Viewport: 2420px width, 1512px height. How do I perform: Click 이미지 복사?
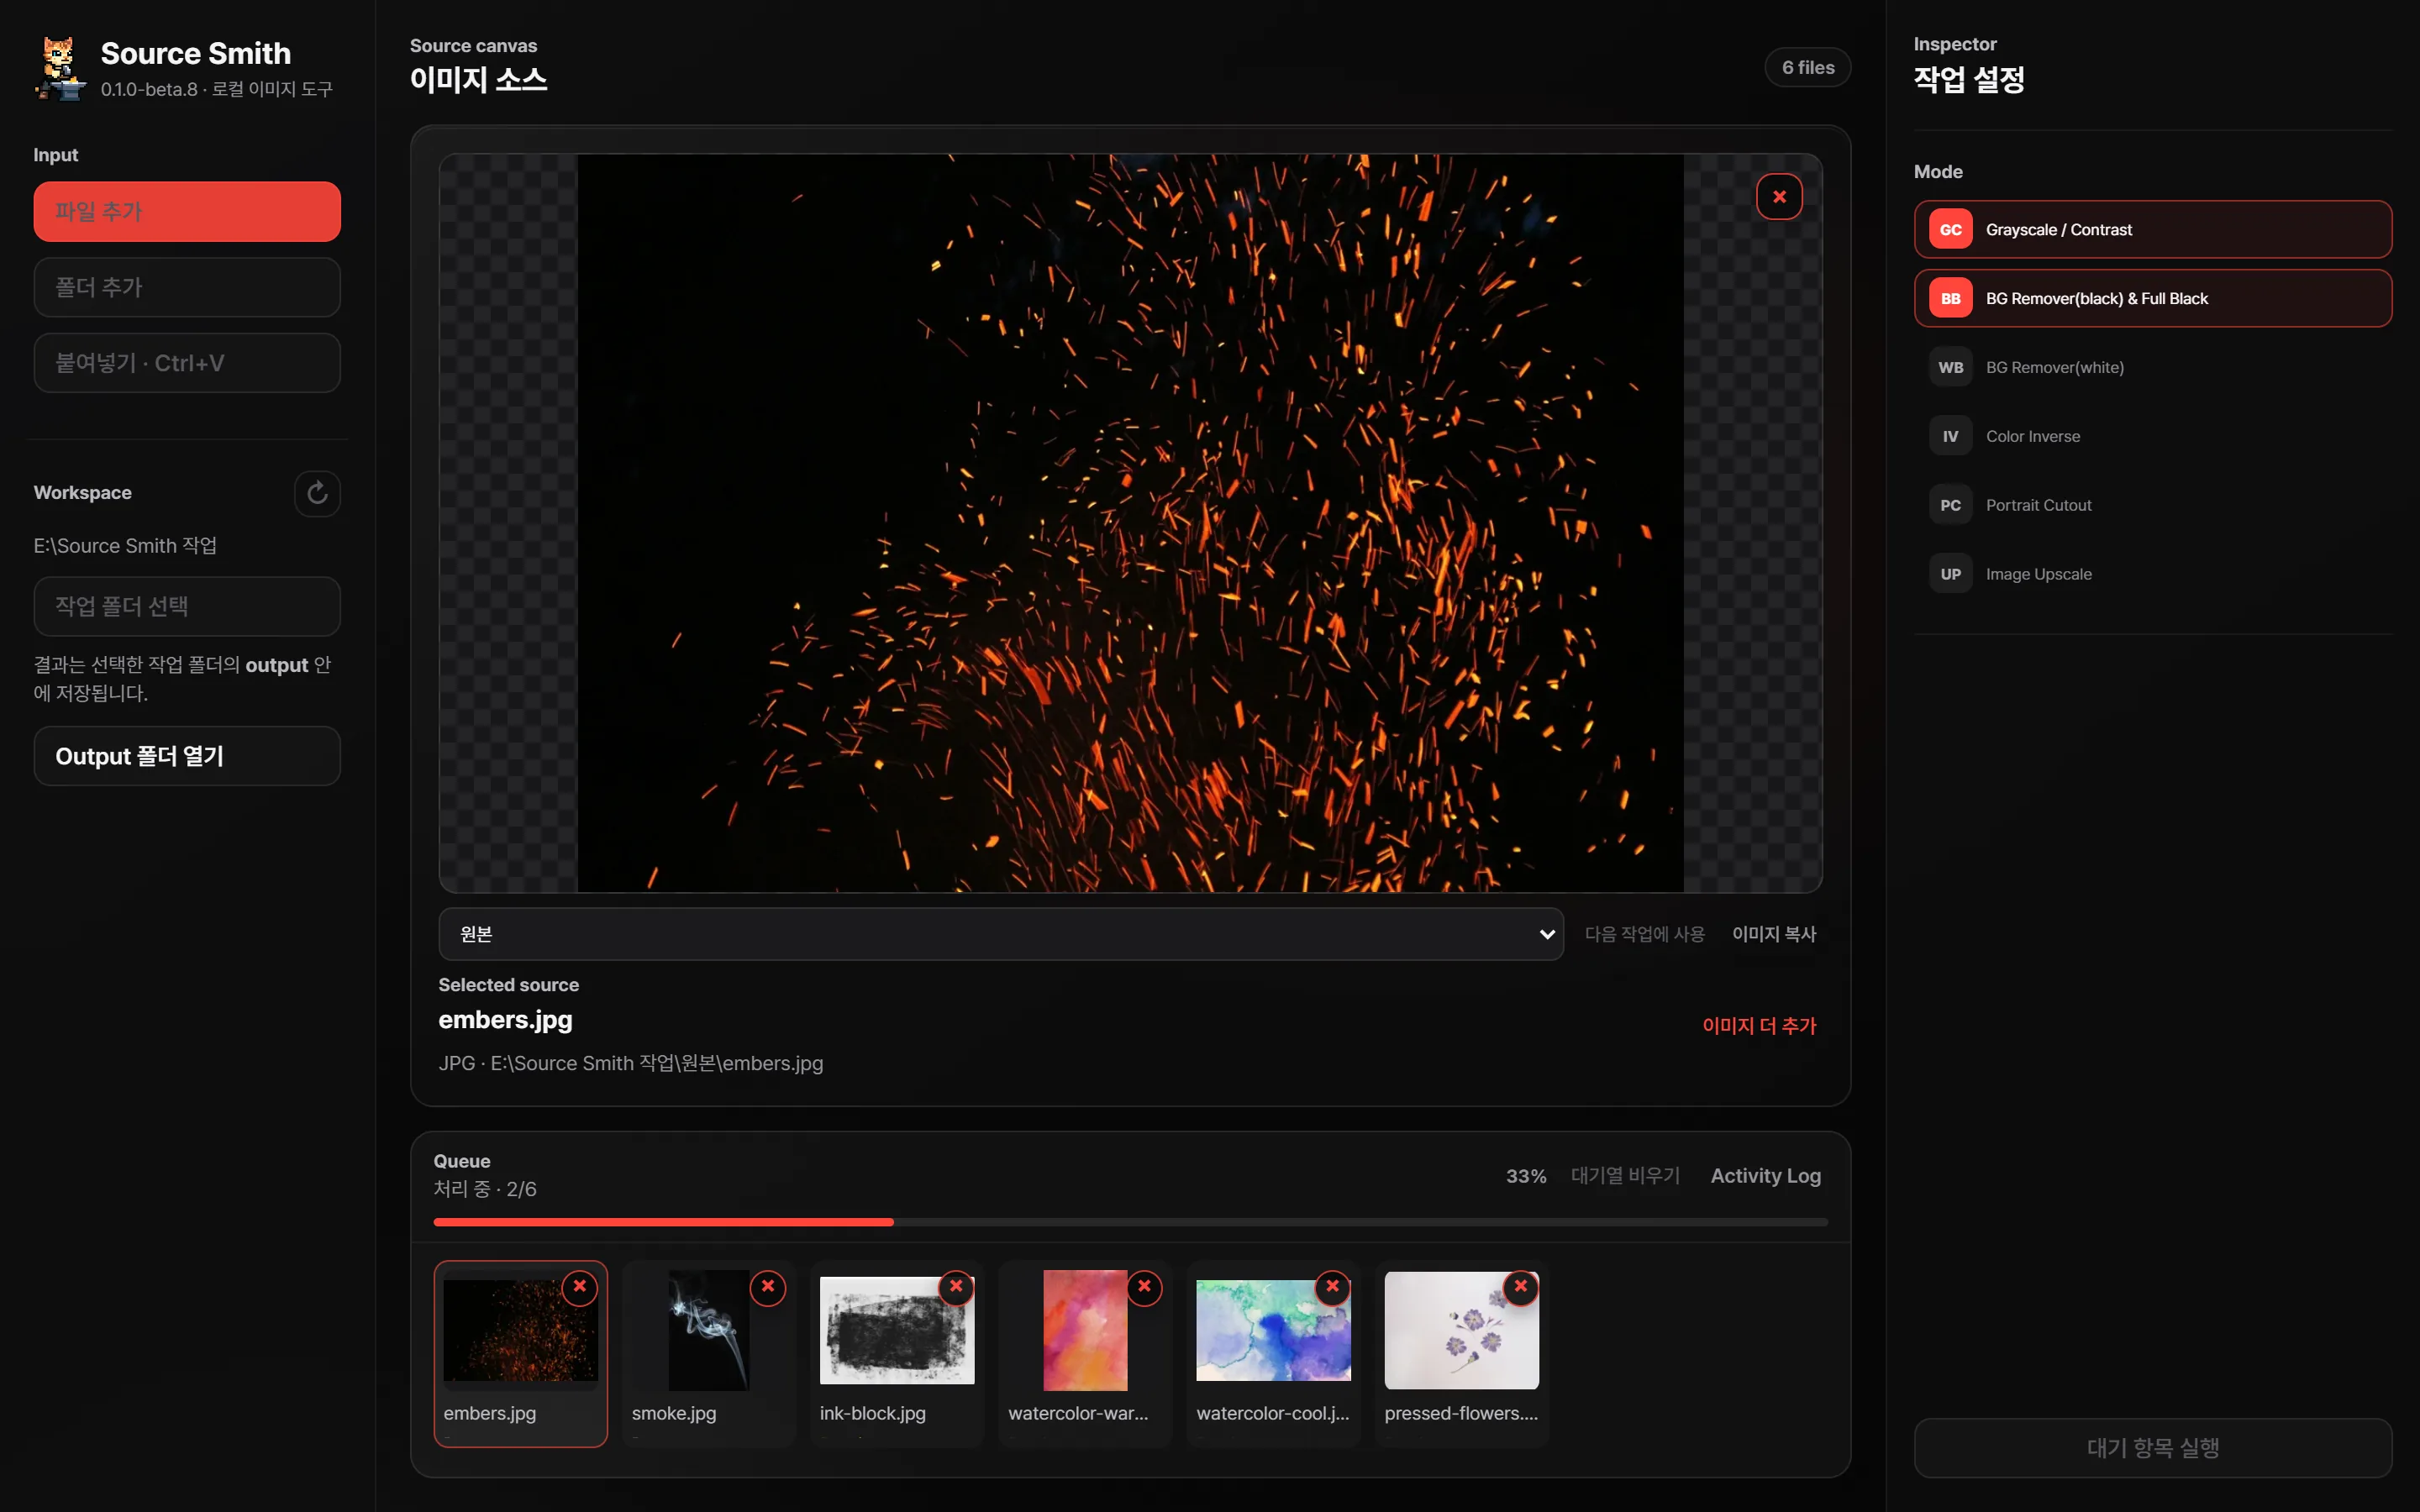coord(1774,934)
